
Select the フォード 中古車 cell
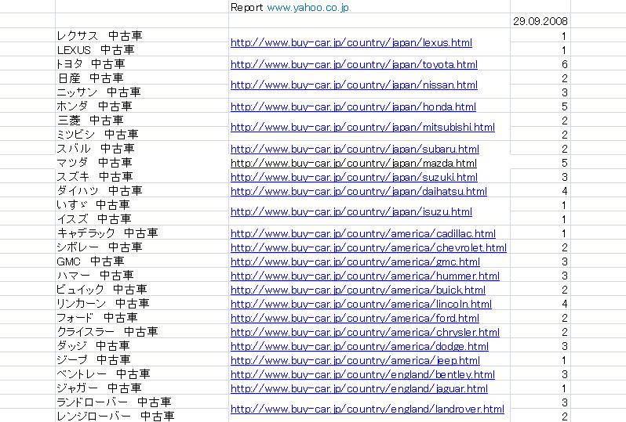[142, 318]
